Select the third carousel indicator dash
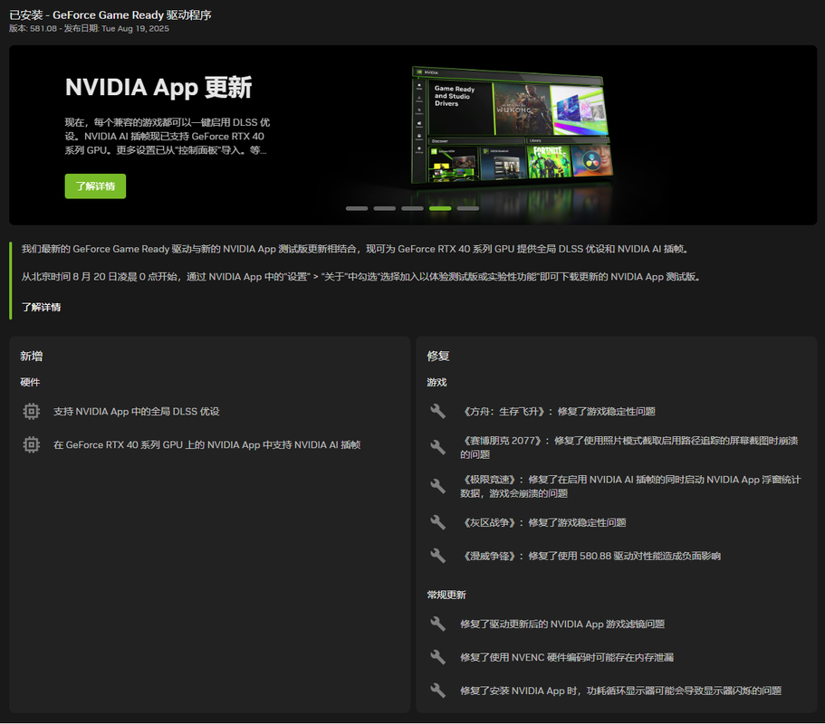 pyautogui.click(x=413, y=209)
